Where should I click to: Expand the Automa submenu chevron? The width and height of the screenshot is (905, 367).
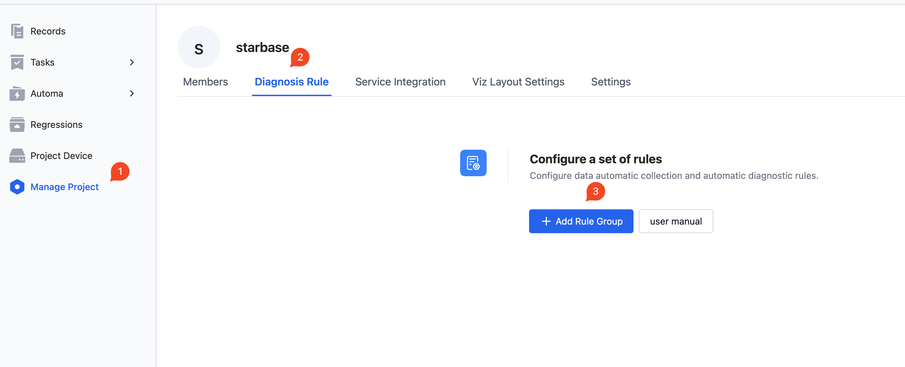[132, 93]
